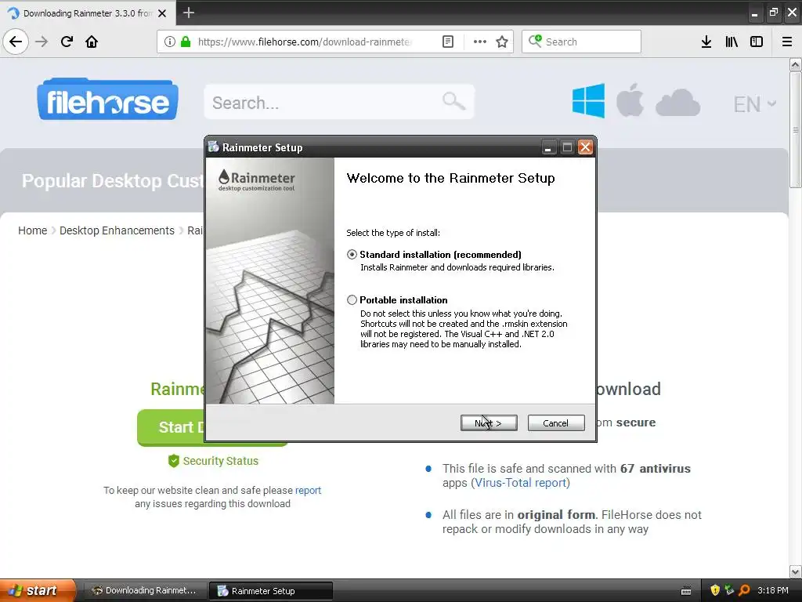Click the 3:18 PM taskbar clock
This screenshot has height=602, width=802.
point(773,590)
